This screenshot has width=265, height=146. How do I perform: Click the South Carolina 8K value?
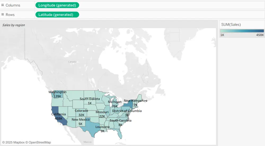[121, 125]
